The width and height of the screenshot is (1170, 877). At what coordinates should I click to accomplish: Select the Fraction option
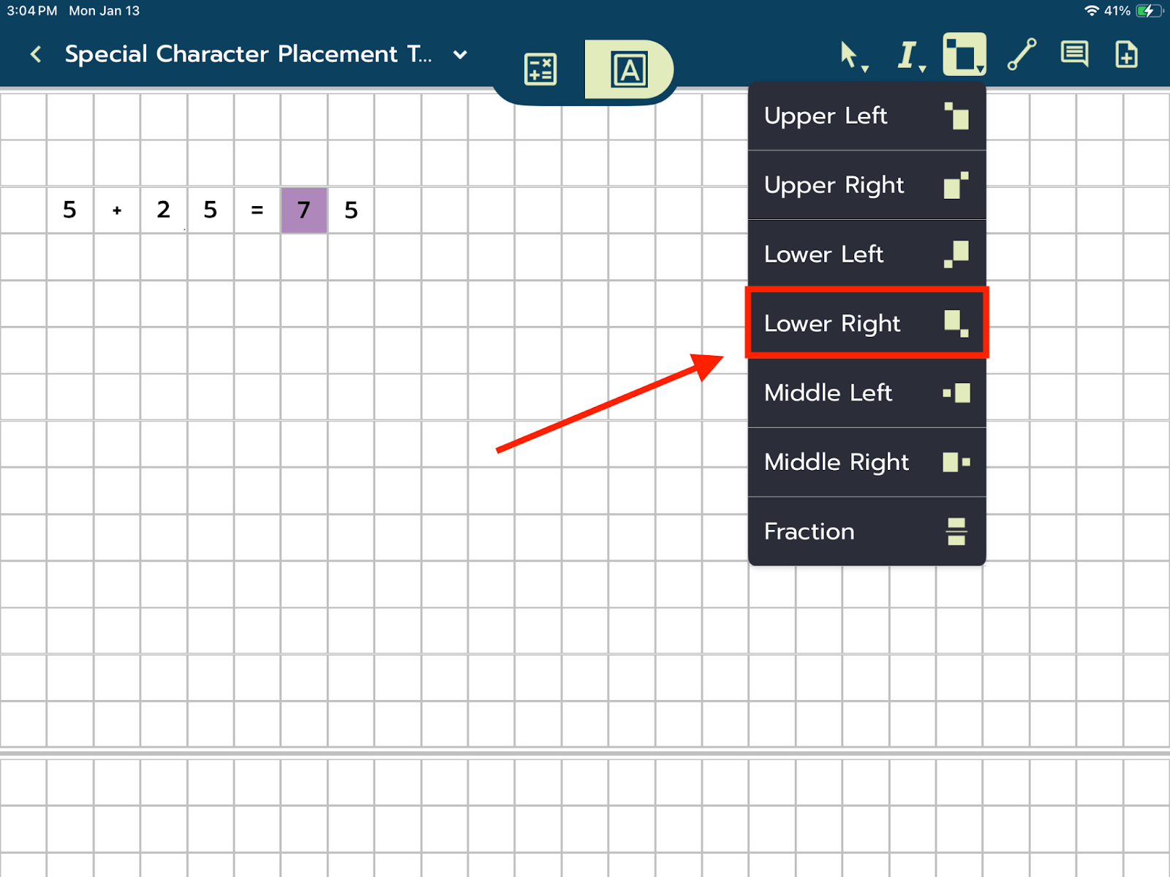867,531
